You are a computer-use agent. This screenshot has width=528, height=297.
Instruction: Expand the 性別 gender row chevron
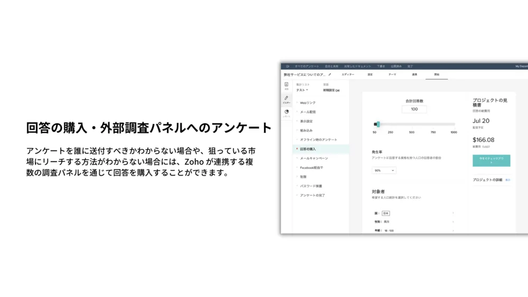pos(453,222)
